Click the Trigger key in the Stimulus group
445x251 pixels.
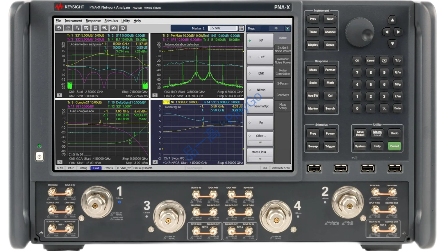(x=330, y=146)
